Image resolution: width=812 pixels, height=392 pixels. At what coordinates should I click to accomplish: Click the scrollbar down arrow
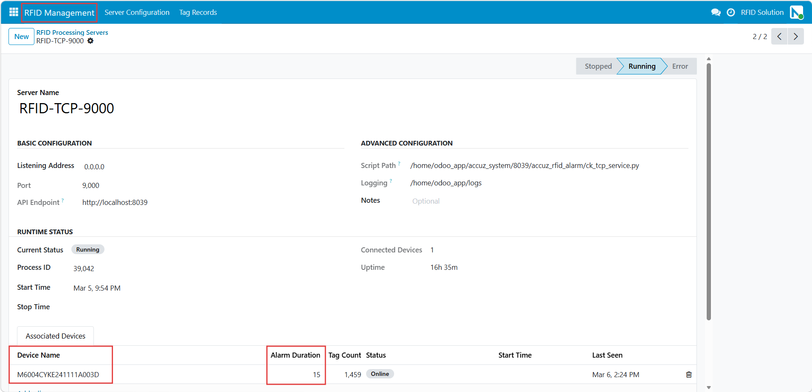(708, 387)
